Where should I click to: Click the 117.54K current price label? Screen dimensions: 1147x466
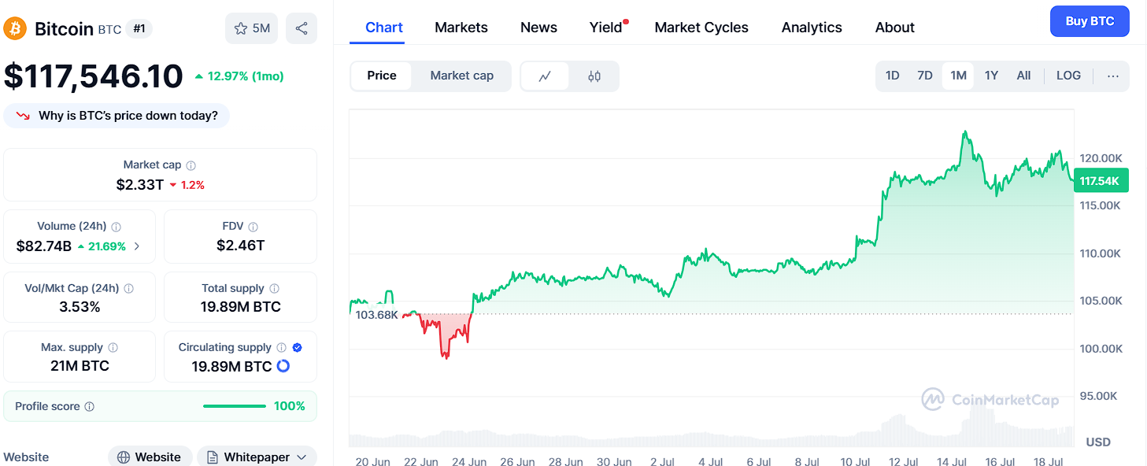(1101, 181)
